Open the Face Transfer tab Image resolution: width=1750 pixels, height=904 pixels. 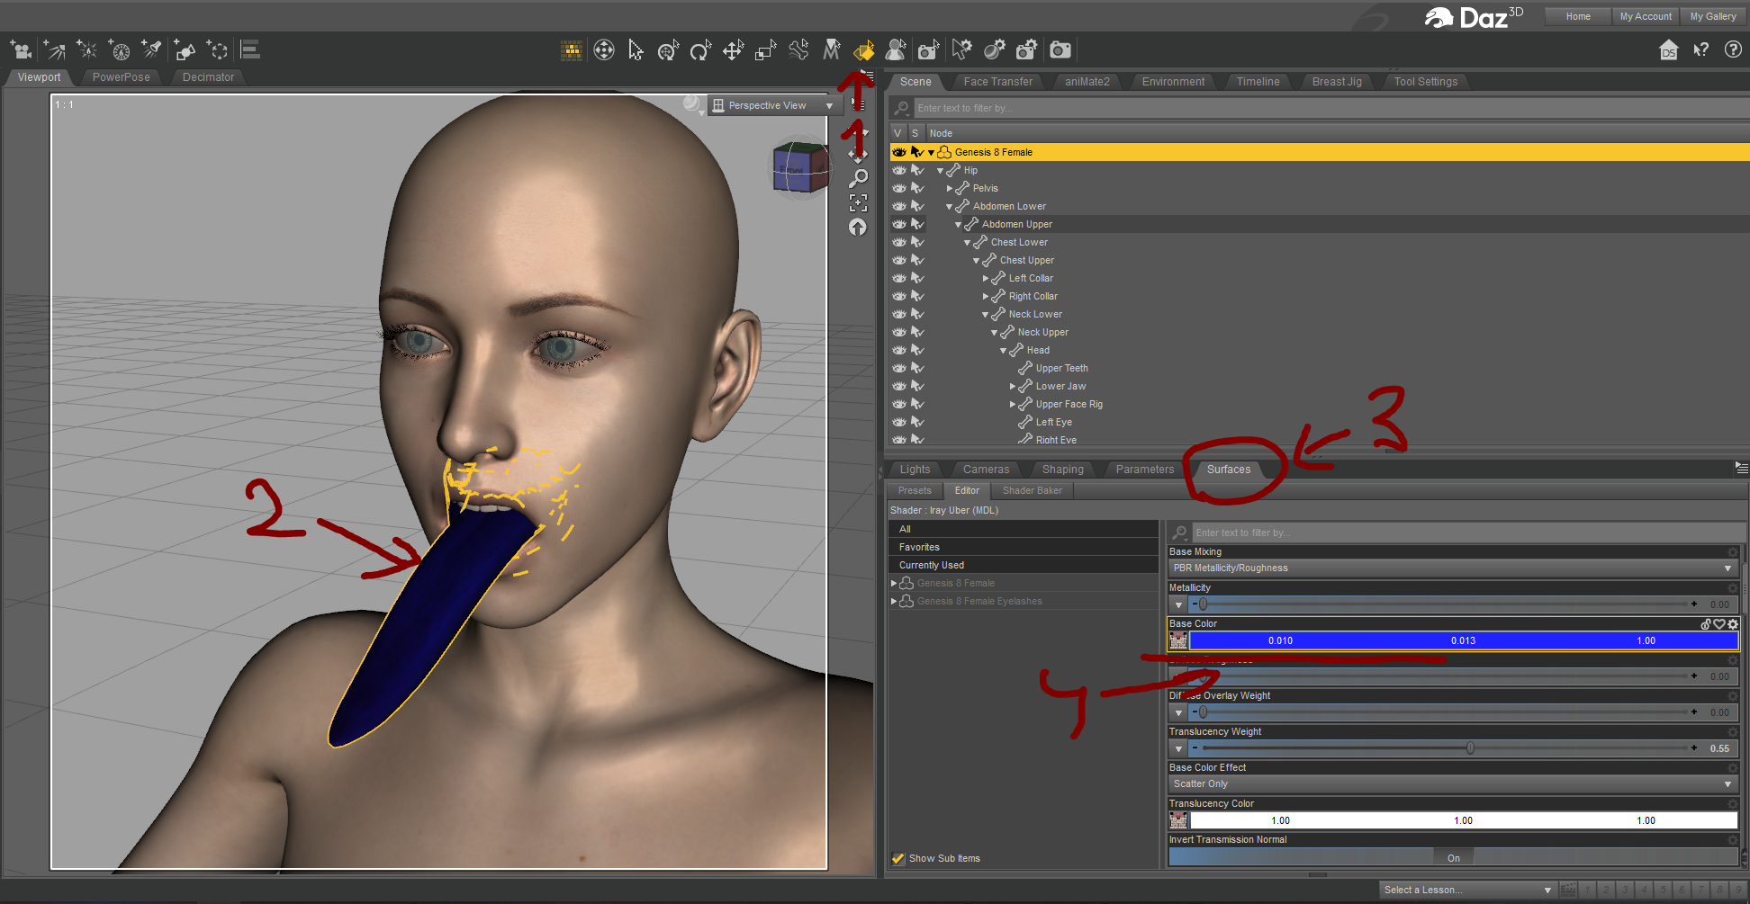pos(997,82)
